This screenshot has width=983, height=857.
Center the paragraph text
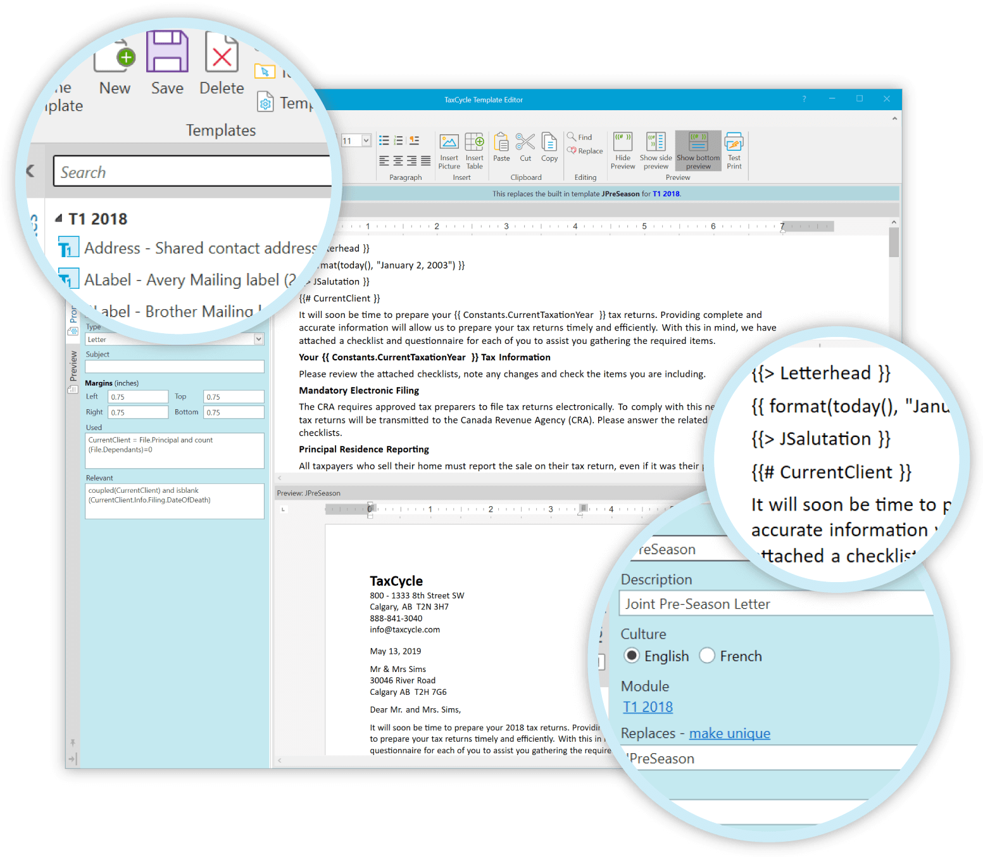tap(398, 160)
